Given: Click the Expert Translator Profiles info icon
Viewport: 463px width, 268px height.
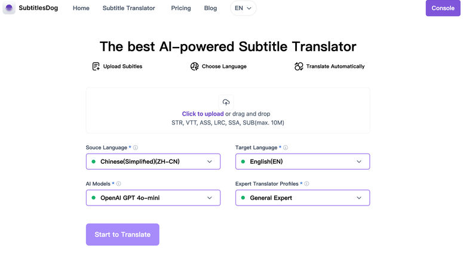Looking at the screenshot, I should [x=307, y=184].
